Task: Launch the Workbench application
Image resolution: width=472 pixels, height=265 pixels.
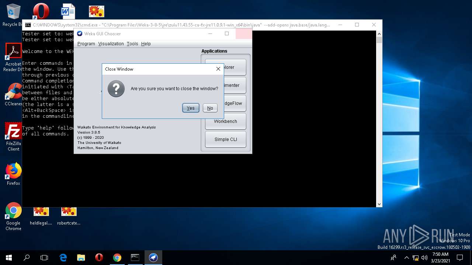Action: pos(226,121)
